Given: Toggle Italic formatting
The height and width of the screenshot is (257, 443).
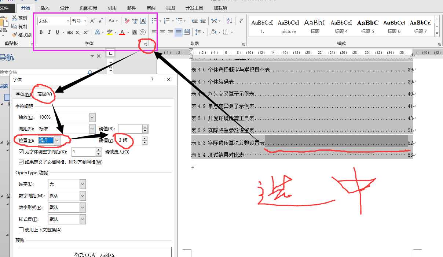Looking at the screenshot, I should (x=49, y=33).
